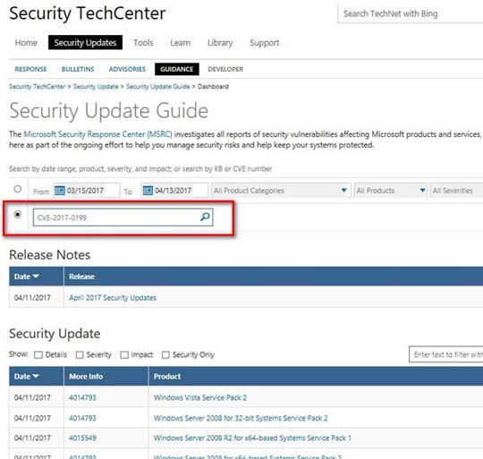The image size is (483, 459).
Task: Click the magnifier search icon in CVE field
Action: coord(205,217)
